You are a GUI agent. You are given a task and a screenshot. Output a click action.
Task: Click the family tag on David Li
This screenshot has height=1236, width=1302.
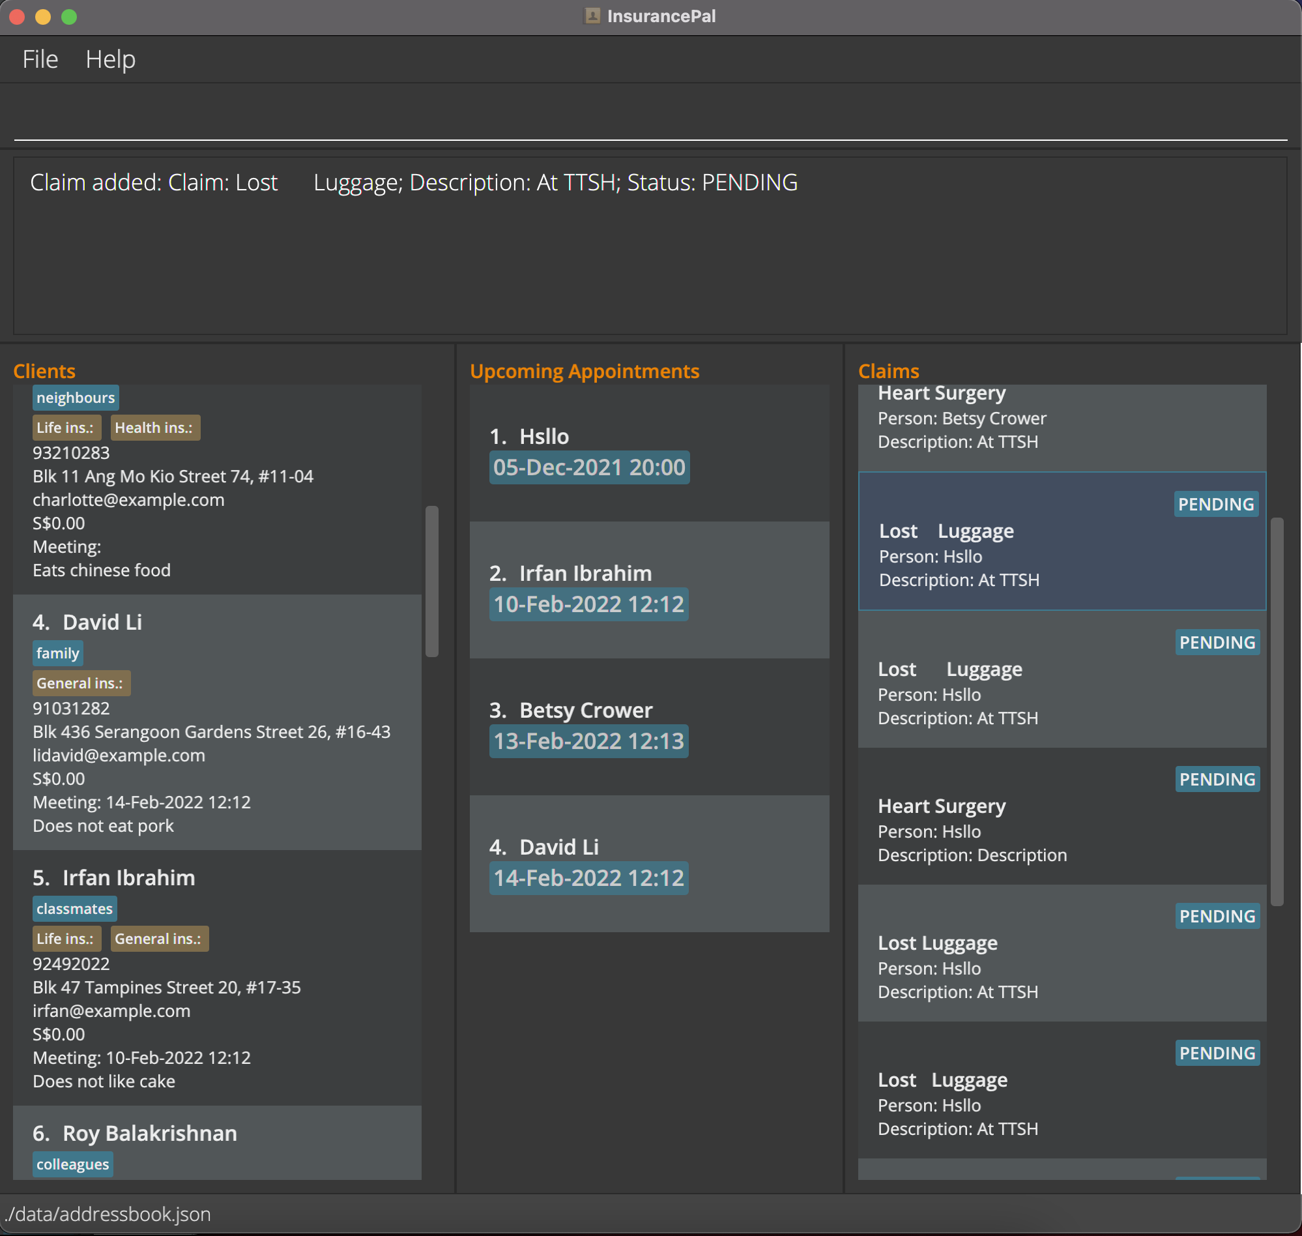(57, 654)
